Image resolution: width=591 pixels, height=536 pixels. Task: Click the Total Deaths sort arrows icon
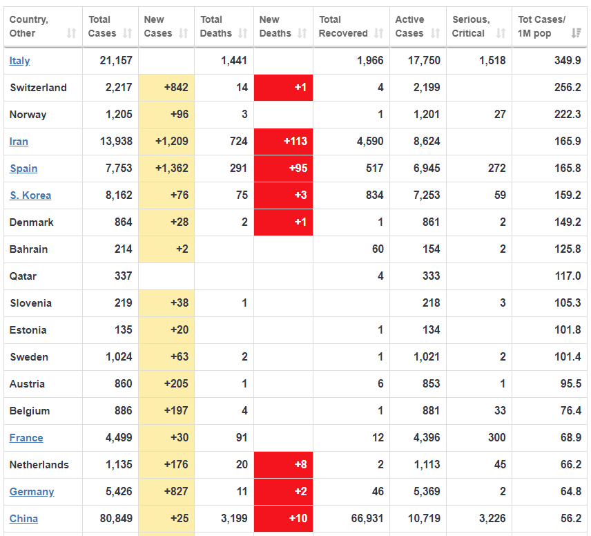pyautogui.click(x=243, y=33)
